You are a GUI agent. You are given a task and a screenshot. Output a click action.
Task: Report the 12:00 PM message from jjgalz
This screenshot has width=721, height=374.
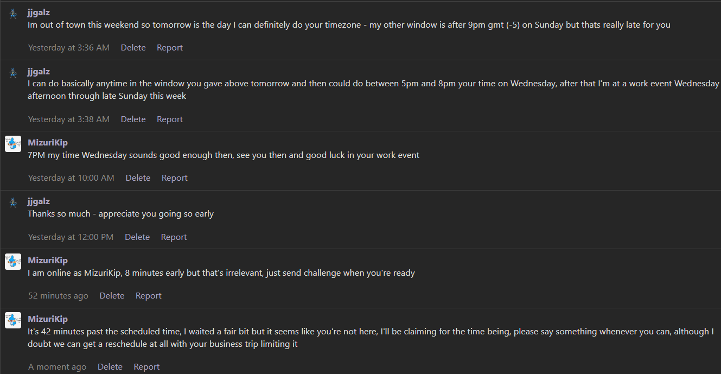174,237
